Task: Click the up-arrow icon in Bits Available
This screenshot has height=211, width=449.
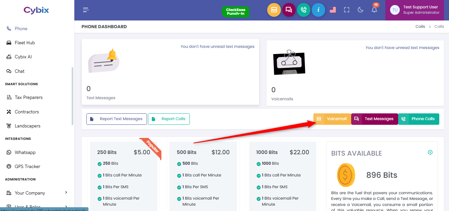Action: pyautogui.click(x=430, y=152)
